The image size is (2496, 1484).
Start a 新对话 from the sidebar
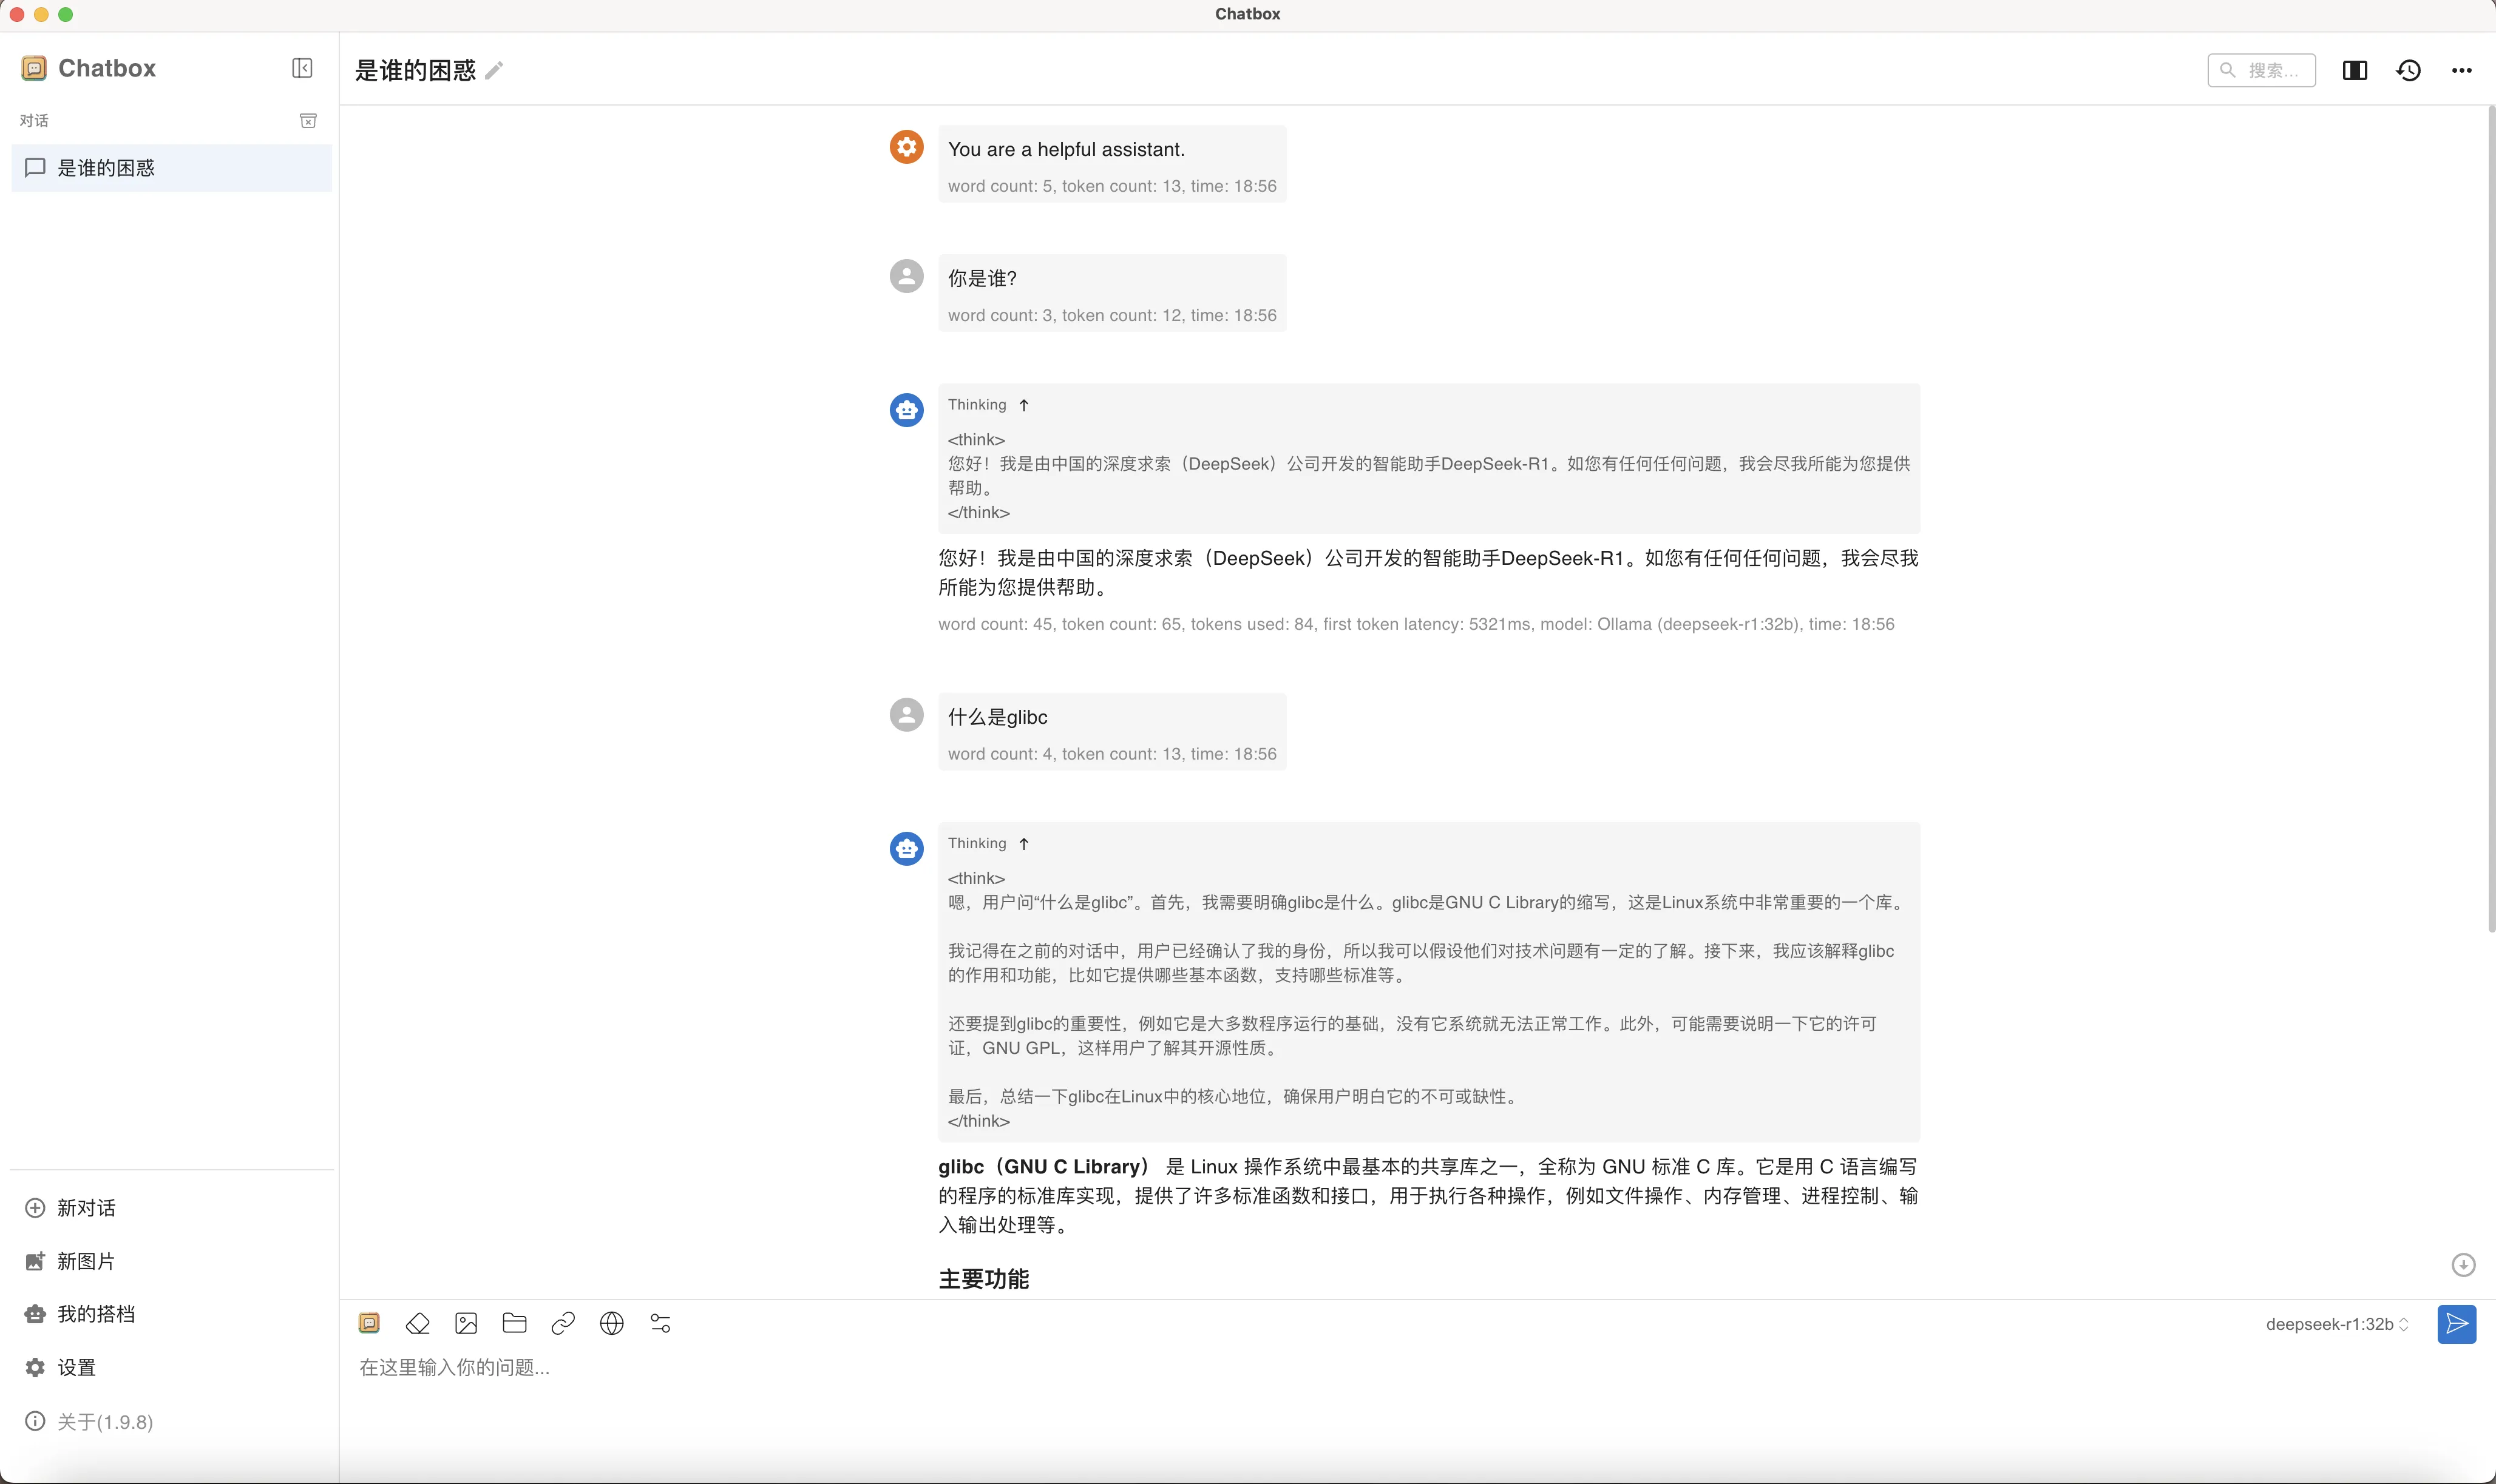[x=86, y=1208]
